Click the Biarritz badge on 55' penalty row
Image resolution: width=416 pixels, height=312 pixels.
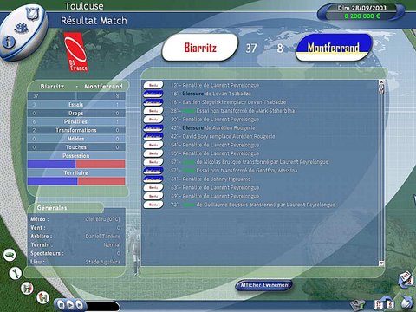coord(153,153)
